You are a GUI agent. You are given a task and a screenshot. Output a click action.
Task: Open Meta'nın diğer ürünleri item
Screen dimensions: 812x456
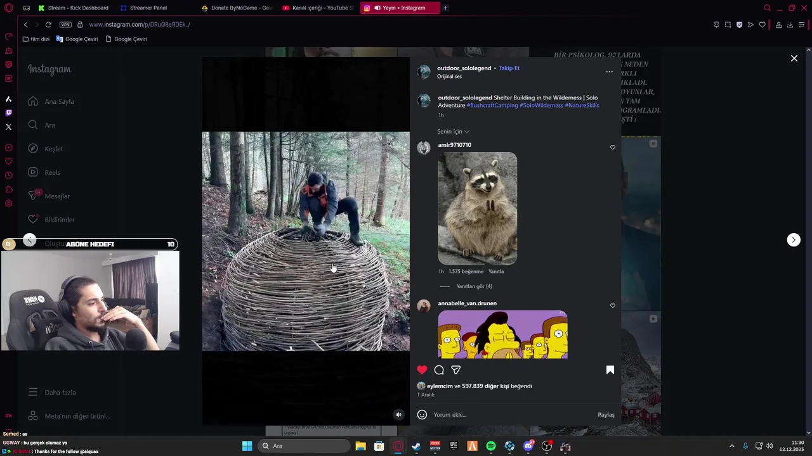click(69, 416)
